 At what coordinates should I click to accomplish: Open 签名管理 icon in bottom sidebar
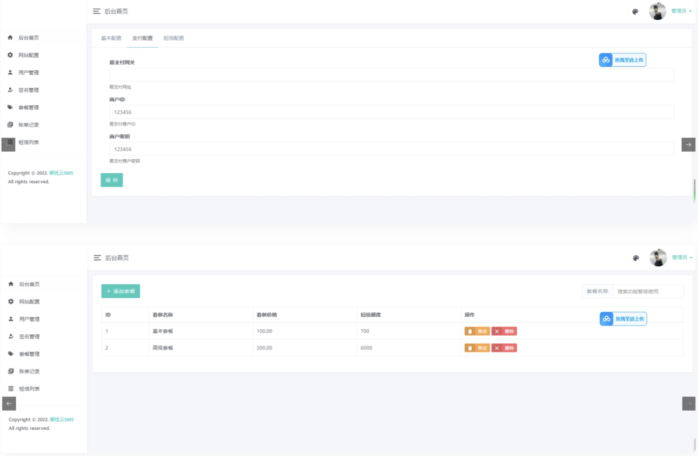[10, 336]
